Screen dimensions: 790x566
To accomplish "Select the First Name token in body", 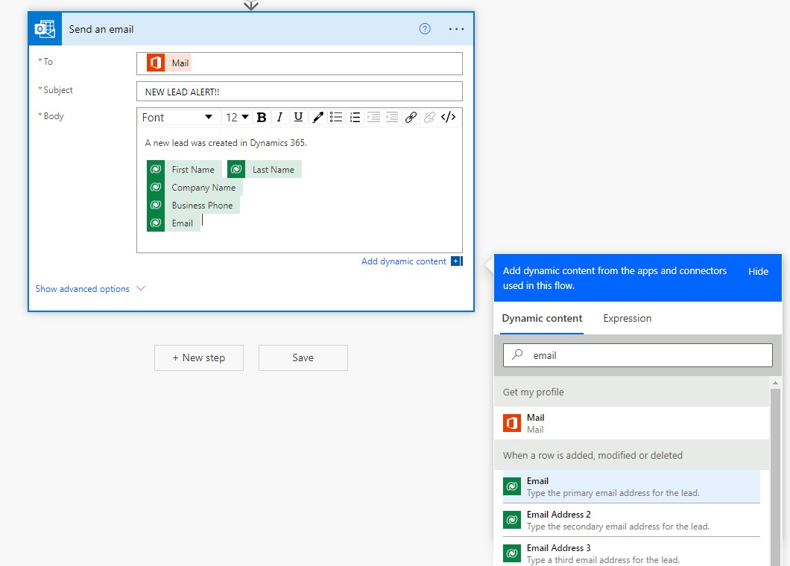I will point(184,169).
